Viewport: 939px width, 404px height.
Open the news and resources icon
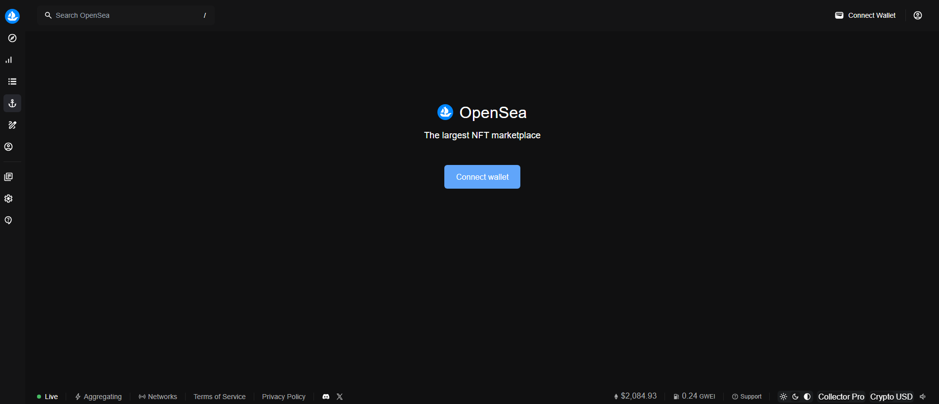[x=8, y=177]
